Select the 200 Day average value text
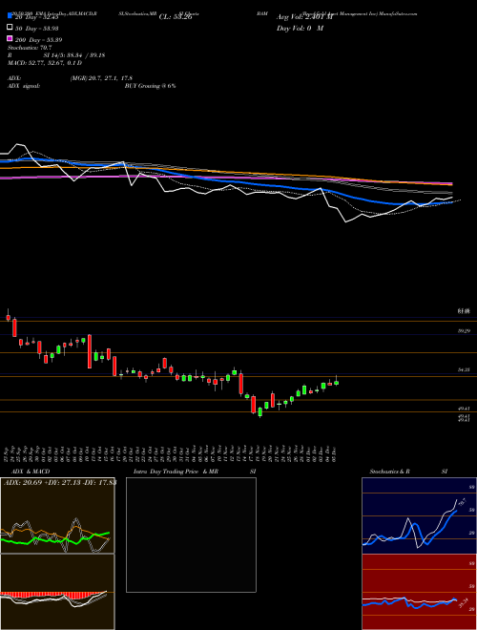 tap(38, 39)
